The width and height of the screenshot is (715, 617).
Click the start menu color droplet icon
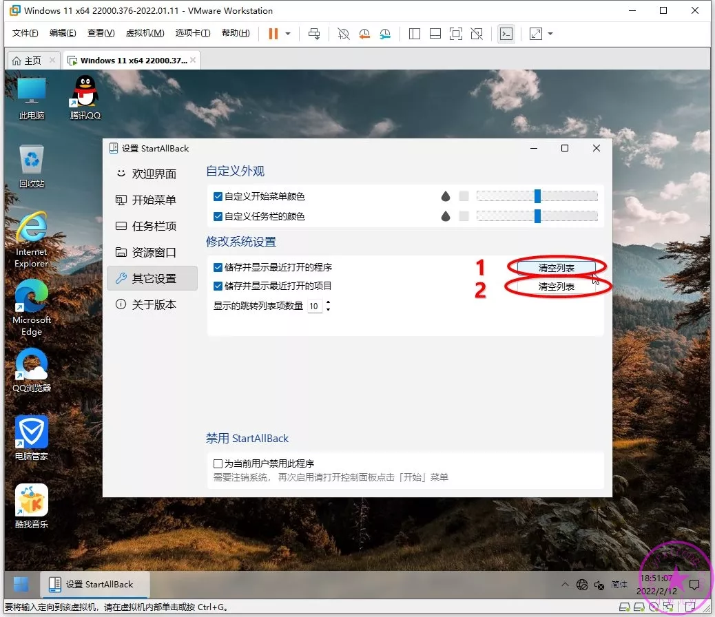click(446, 196)
